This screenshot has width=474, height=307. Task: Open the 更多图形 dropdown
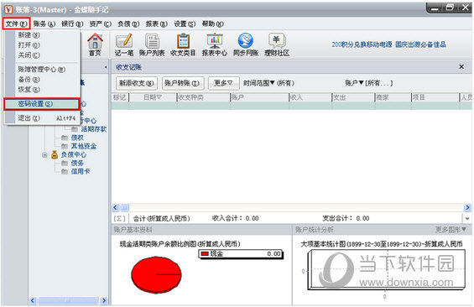point(451,230)
